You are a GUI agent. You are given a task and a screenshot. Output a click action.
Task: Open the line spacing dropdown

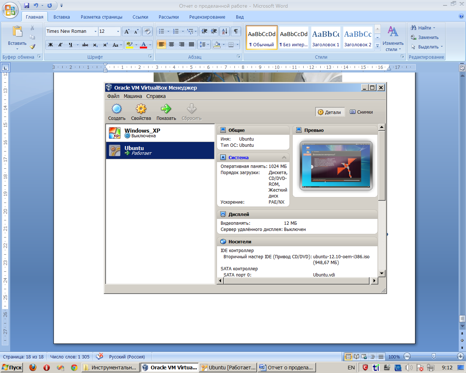coord(204,44)
